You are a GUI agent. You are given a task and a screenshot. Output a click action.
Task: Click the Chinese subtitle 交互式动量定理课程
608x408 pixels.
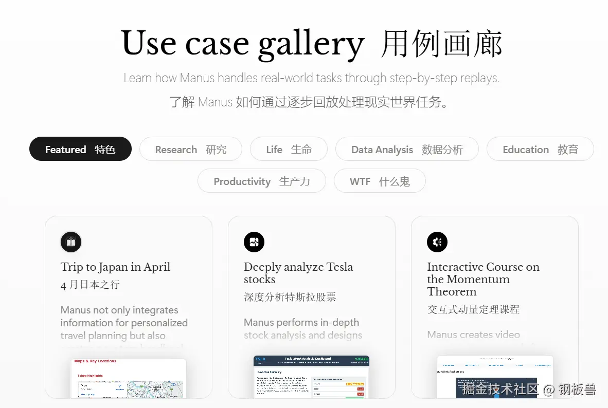[473, 309]
